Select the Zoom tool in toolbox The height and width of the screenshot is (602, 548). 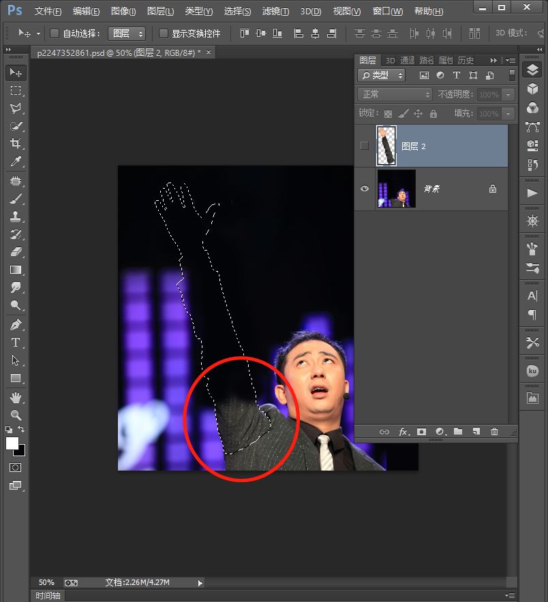point(16,415)
